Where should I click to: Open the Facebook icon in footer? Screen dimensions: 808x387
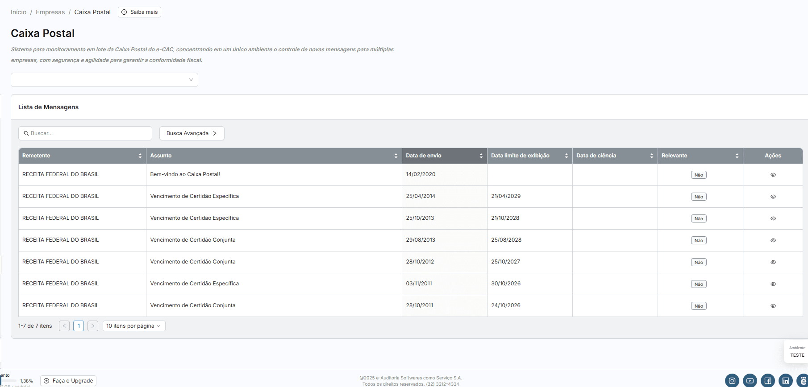768,380
